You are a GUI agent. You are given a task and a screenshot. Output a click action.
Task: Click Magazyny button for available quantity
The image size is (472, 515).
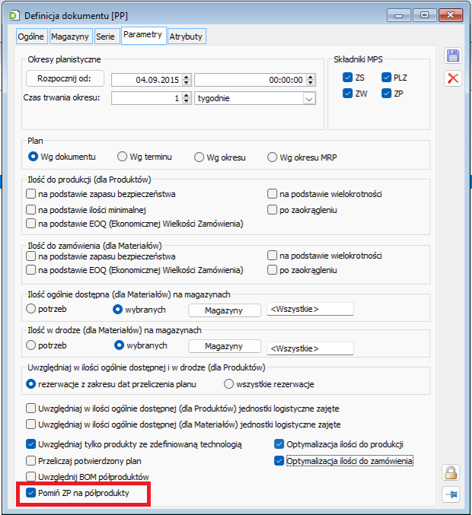225,310
